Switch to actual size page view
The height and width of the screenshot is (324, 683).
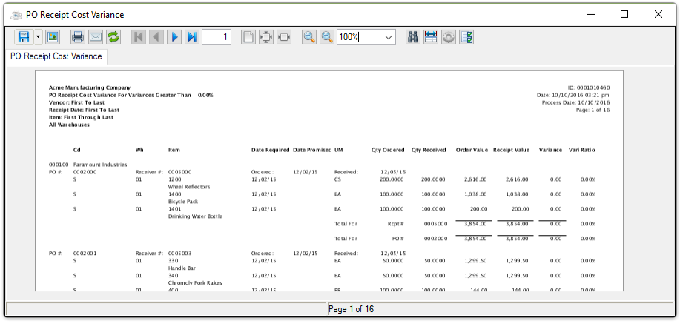coord(248,37)
